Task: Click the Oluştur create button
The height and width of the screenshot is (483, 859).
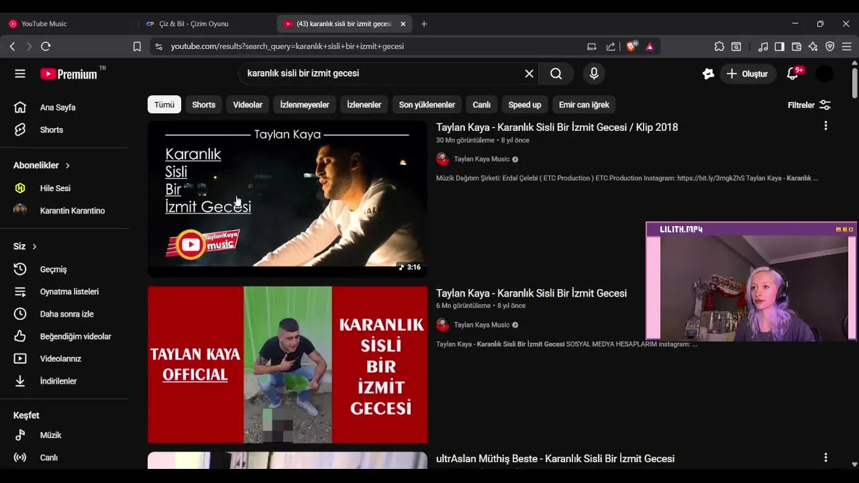Action: click(x=748, y=74)
